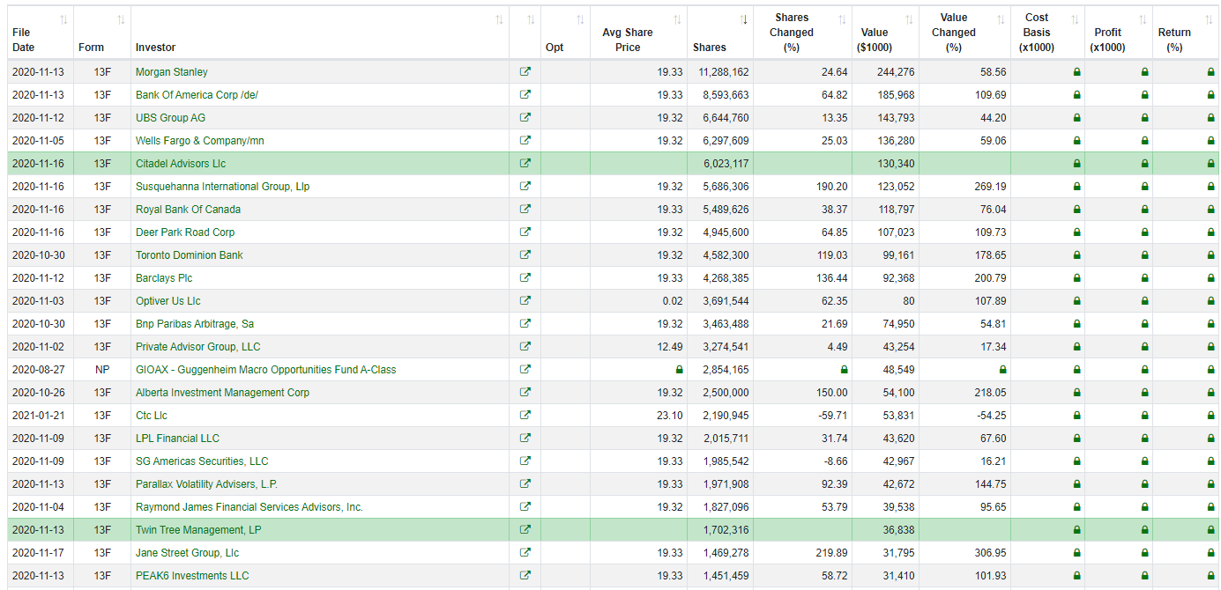Click Return lock icon for Ctc Llc row
The image size is (1221, 590).
click(x=1210, y=416)
